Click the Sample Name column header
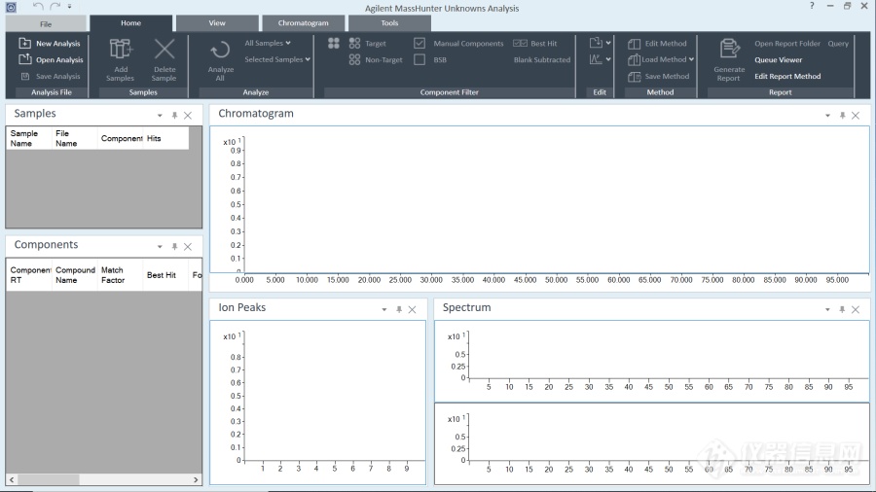Viewport: 876px width, 492px height. tap(28, 138)
